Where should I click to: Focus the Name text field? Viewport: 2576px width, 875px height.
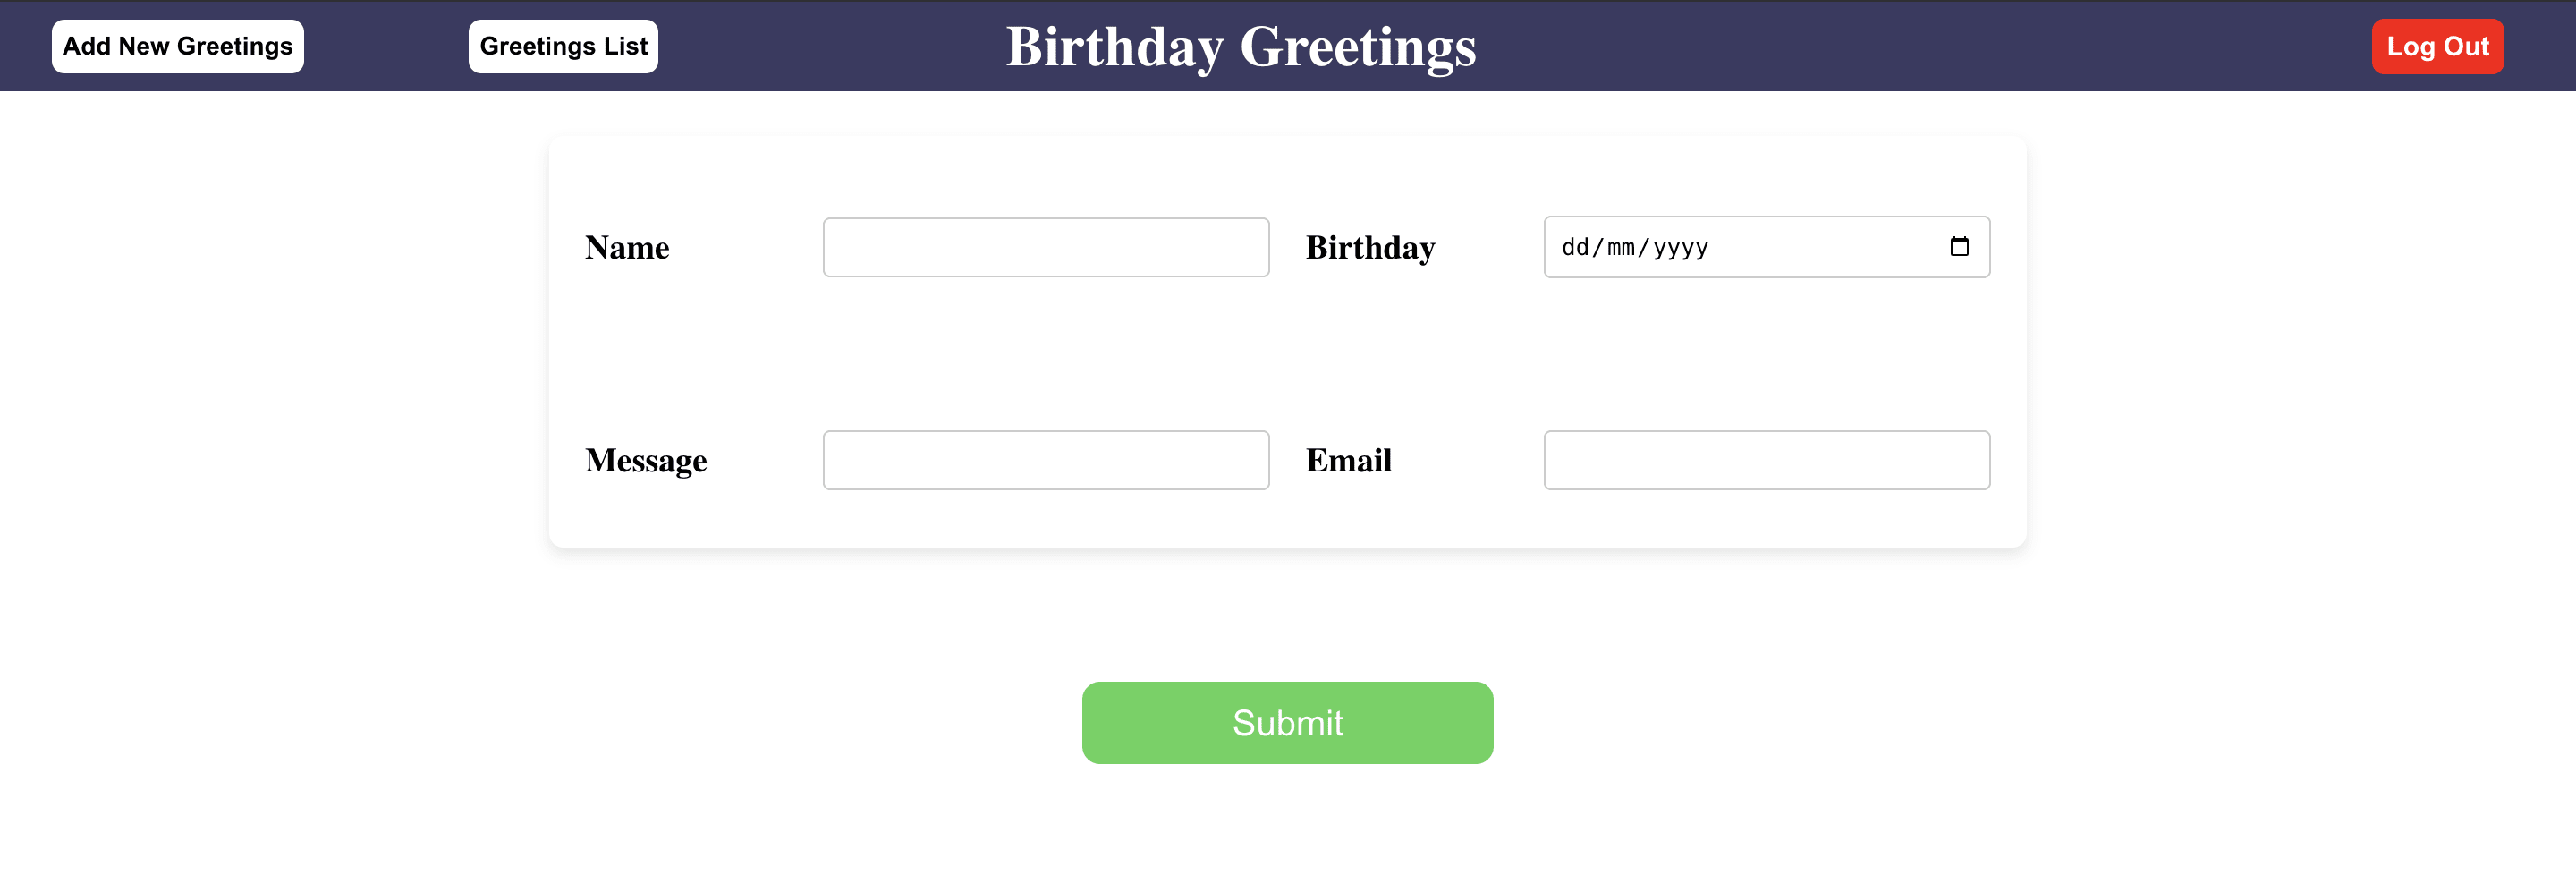click(x=1045, y=248)
